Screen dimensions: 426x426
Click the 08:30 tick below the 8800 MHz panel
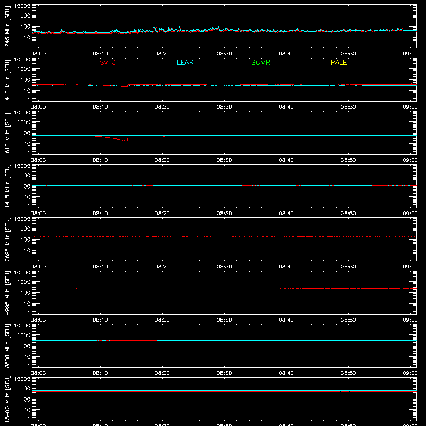point(224,373)
